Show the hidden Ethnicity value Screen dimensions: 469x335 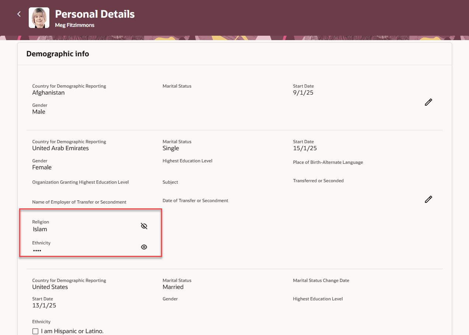click(144, 247)
